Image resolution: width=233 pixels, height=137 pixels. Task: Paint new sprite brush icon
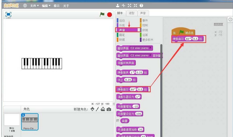(97, 109)
